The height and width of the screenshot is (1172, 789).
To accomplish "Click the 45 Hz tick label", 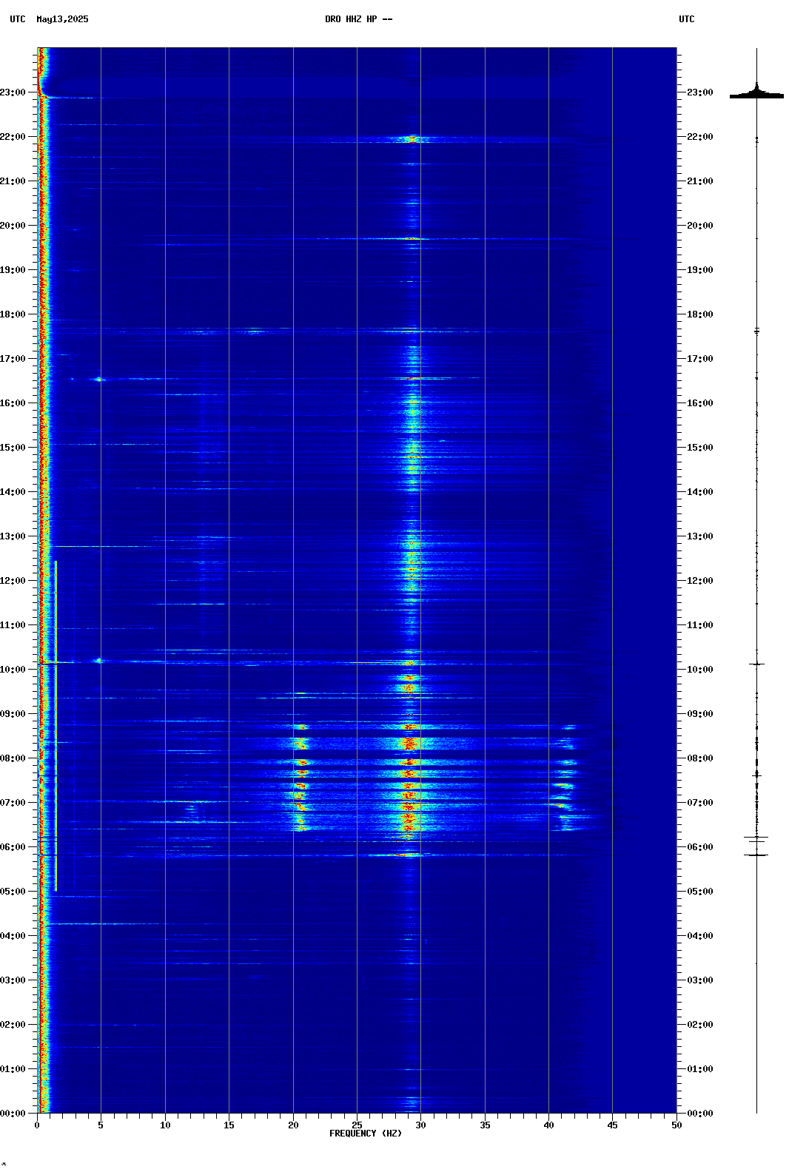I will point(612,1125).
